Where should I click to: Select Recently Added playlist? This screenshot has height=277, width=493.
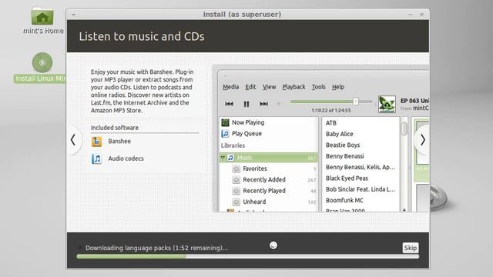tap(264, 179)
